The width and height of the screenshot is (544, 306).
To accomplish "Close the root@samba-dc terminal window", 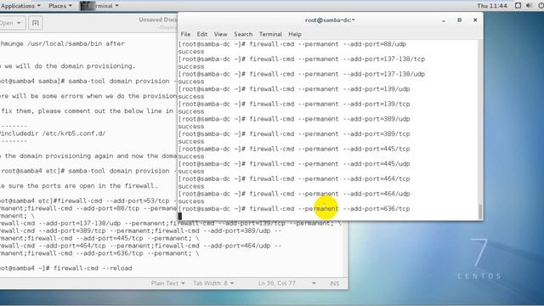I will click(475, 20).
